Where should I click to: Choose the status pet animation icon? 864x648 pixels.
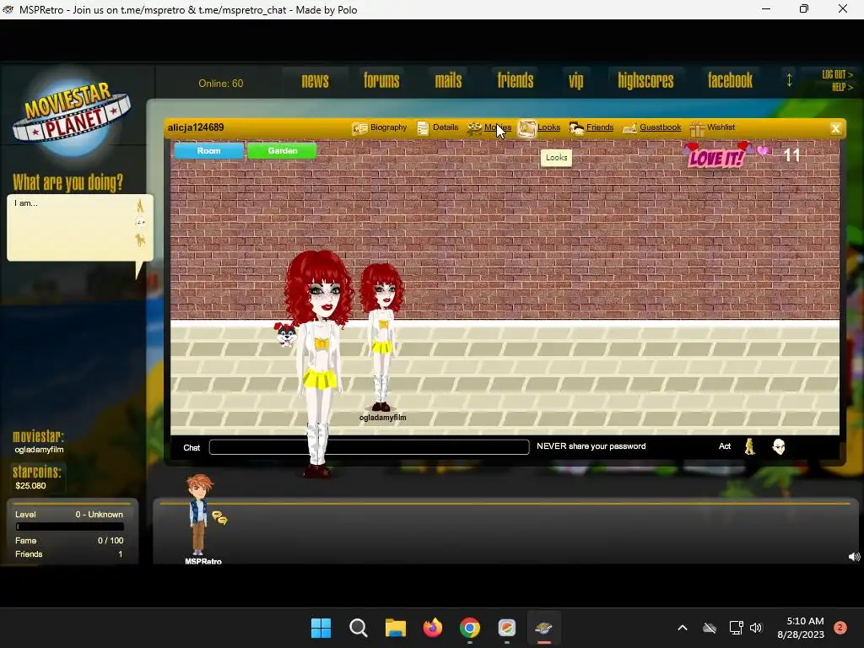click(x=140, y=240)
